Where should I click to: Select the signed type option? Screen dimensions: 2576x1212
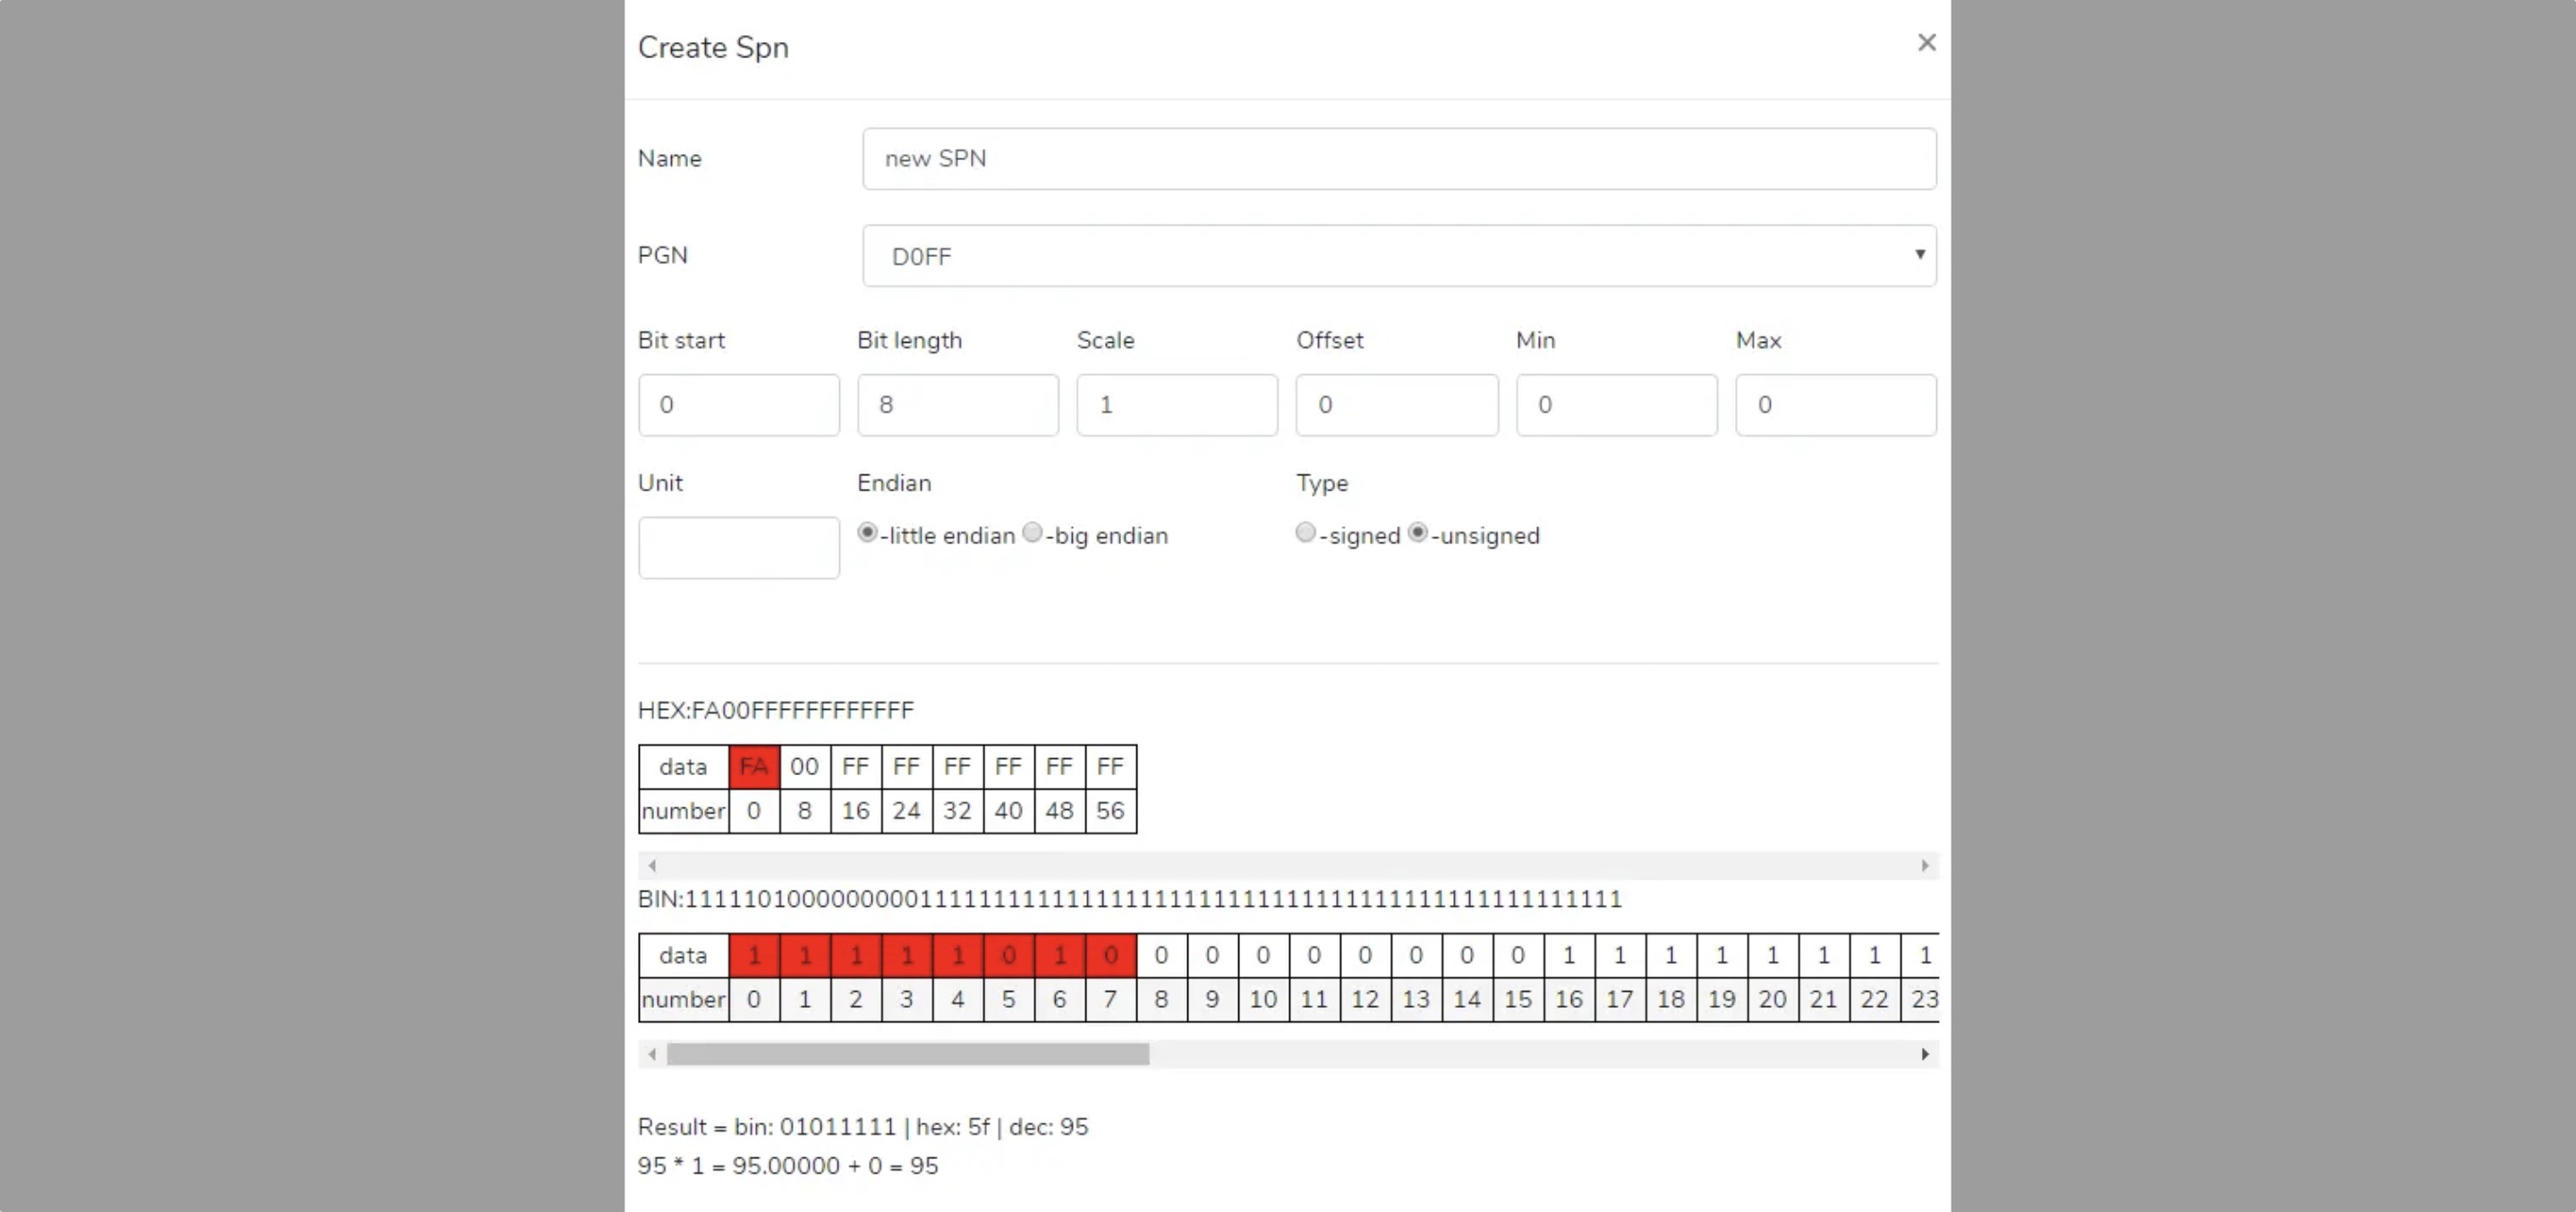pos(1304,533)
